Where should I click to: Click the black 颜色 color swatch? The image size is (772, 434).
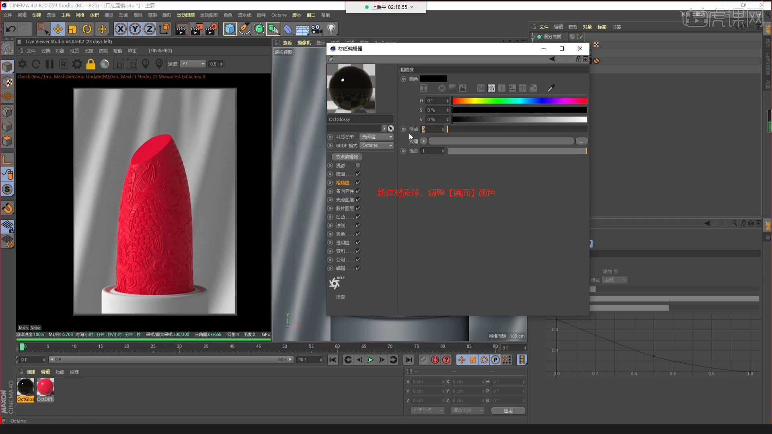[x=433, y=79]
